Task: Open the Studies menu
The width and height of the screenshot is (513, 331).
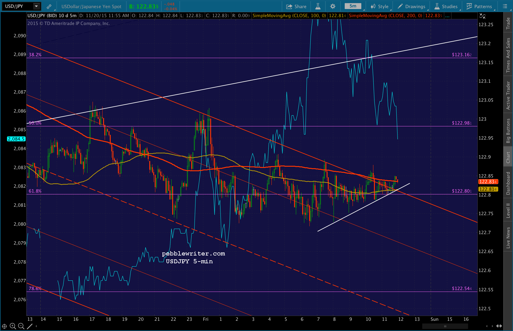Action: click(446, 6)
